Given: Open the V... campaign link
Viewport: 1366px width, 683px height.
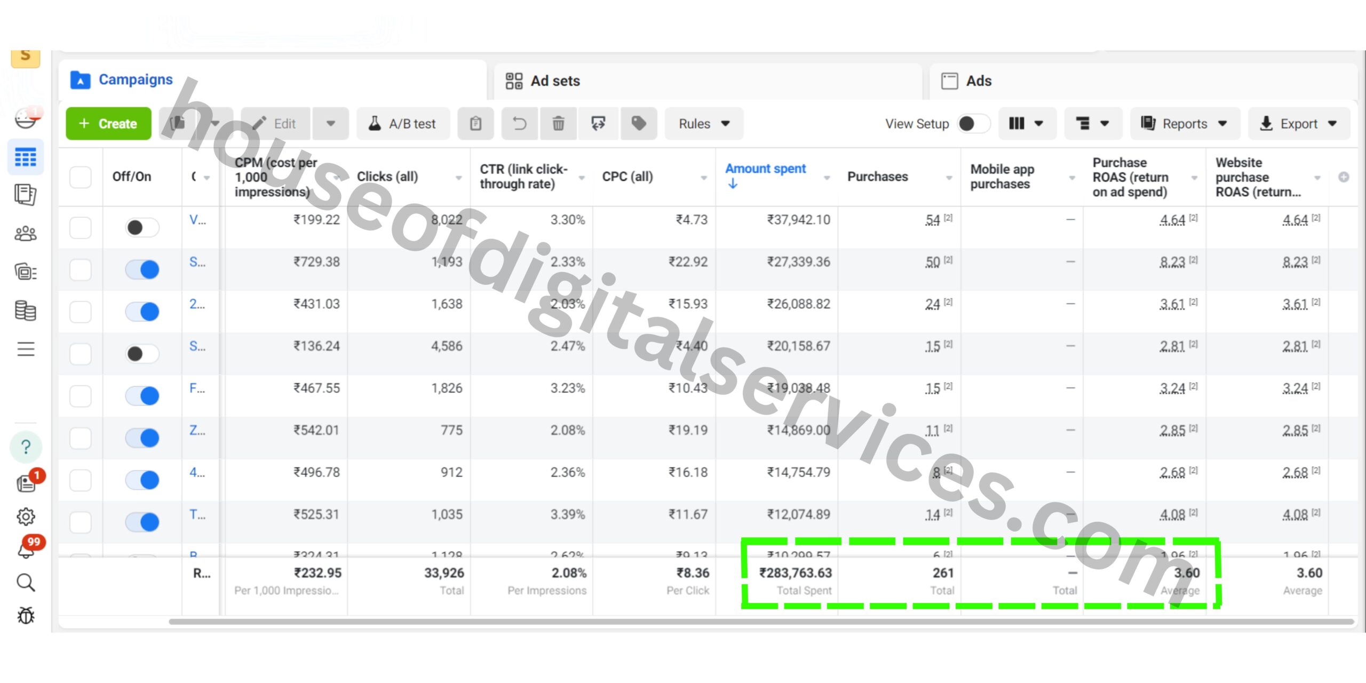Looking at the screenshot, I should click(197, 220).
